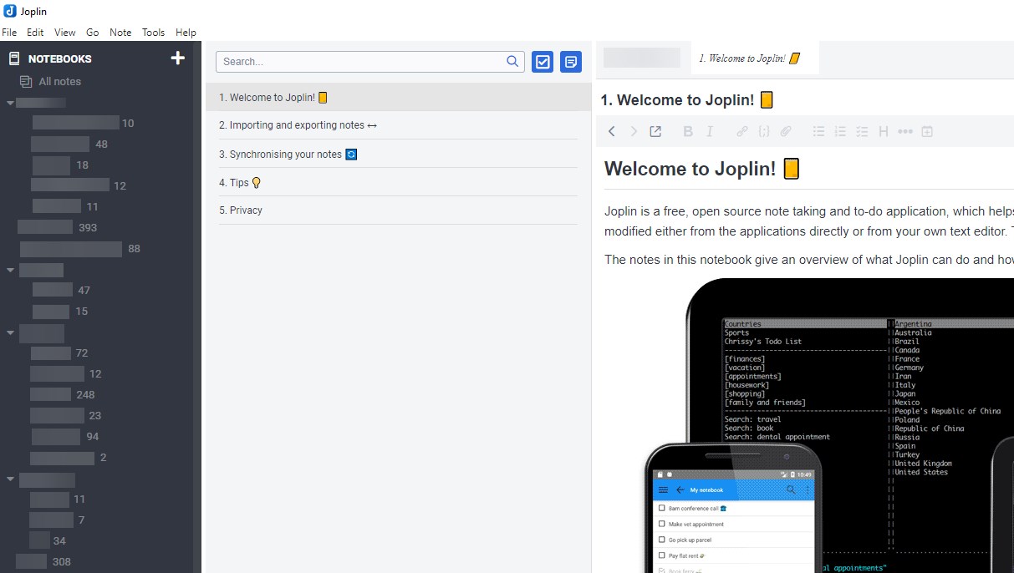1014x573 pixels.
Task: Attach a file using the paperclip icon
Action: (786, 131)
